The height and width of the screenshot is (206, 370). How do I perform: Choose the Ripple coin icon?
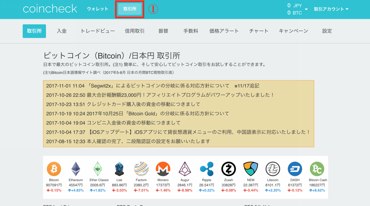pos(207,169)
